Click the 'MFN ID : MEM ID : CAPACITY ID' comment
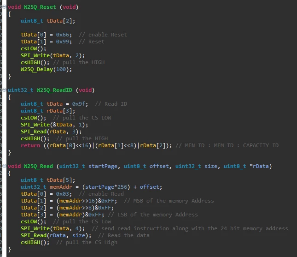This screenshot has height=257, width=297. click(x=232, y=146)
